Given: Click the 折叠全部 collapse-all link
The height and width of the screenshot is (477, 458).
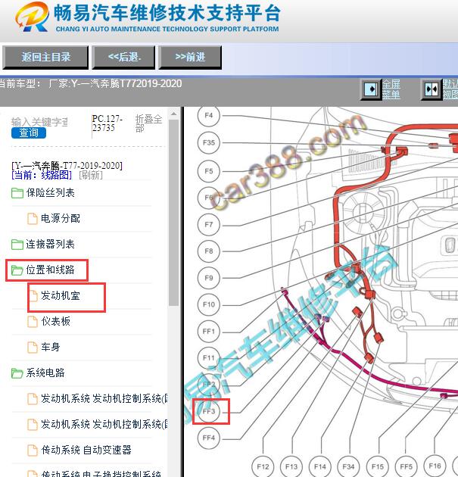Looking at the screenshot, I should (148, 123).
